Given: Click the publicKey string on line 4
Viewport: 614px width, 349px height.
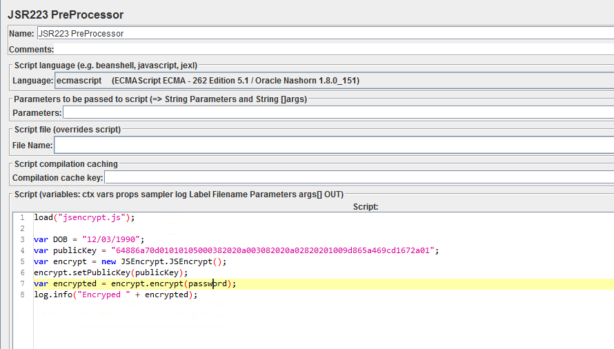Looking at the screenshot, I should point(273,250).
